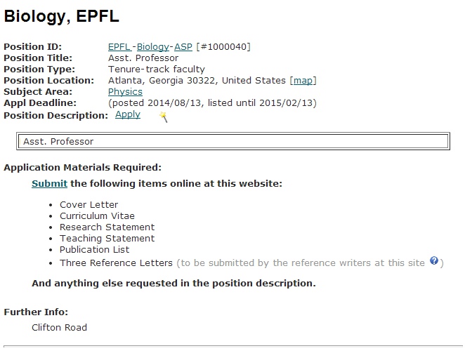
Task: Click the magic wand icon beside Apply
Action: tap(164, 117)
